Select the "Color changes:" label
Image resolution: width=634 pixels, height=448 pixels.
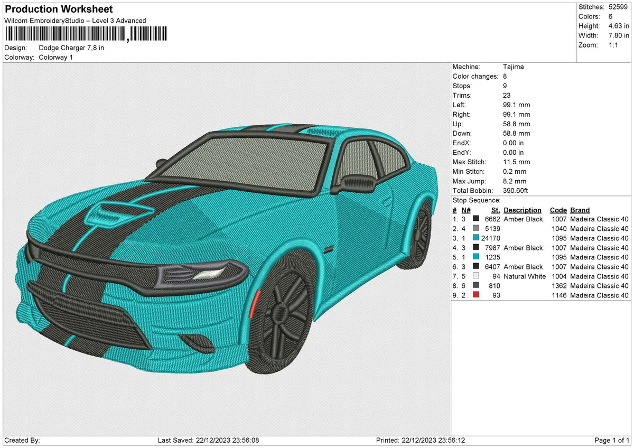point(475,77)
